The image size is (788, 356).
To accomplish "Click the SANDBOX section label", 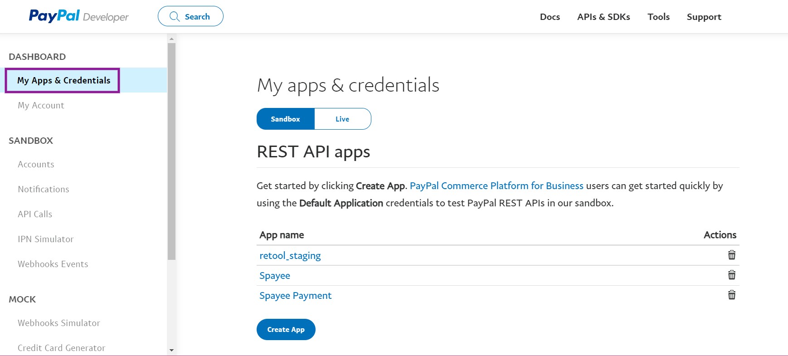I will 31,141.
